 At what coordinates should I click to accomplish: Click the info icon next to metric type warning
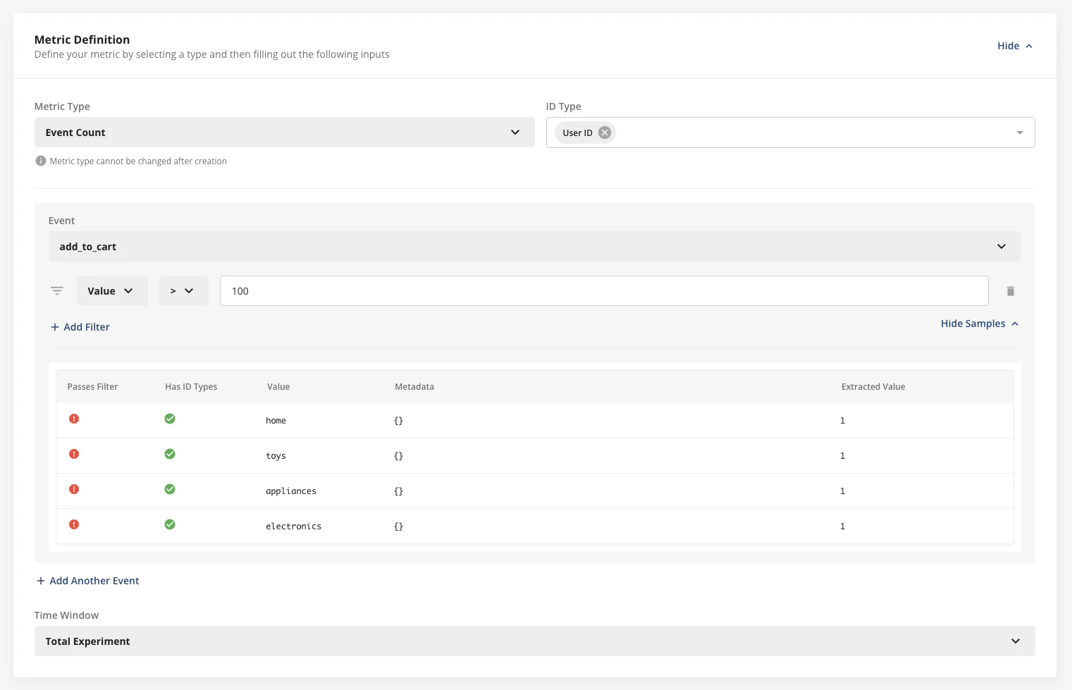coord(40,161)
